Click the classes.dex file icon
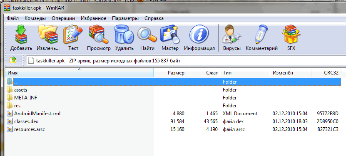Image resolution: width=346 pixels, height=156 pixels. tap(10, 121)
